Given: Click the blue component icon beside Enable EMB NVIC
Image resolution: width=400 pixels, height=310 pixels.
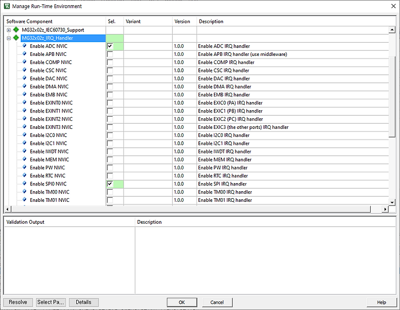Looking at the screenshot, I should coord(25,94).
